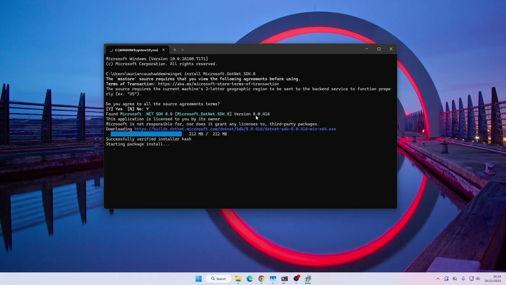This screenshot has width=506, height=285.
Task: Open Google Chrome from the taskbar
Action: 261,279
